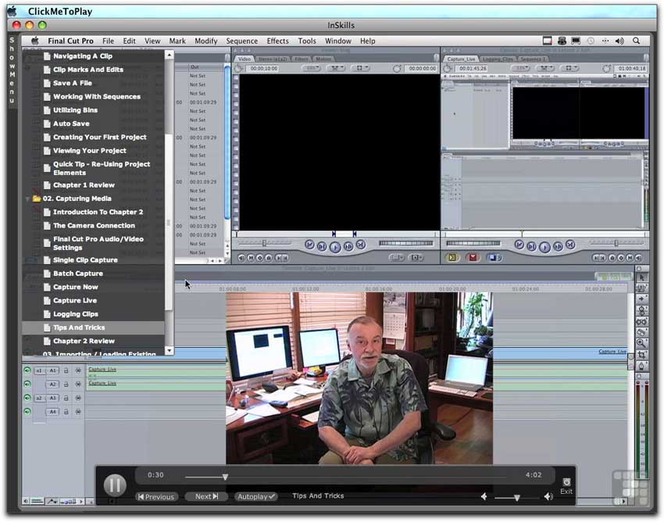Select the Roll edit tool
Screen dimensions: 664x522
(641, 310)
